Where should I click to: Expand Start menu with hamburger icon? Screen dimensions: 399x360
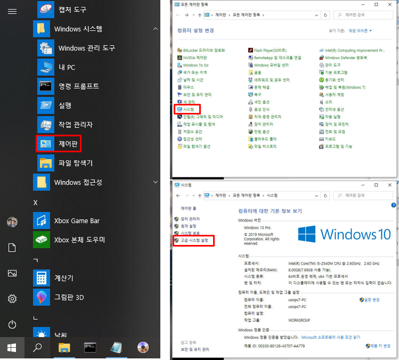pyautogui.click(x=12, y=11)
